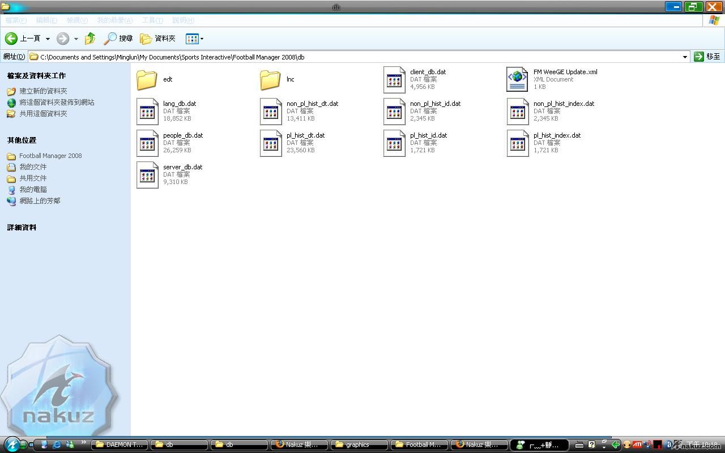Open 我的電腦 from the sidebar

tap(33, 190)
